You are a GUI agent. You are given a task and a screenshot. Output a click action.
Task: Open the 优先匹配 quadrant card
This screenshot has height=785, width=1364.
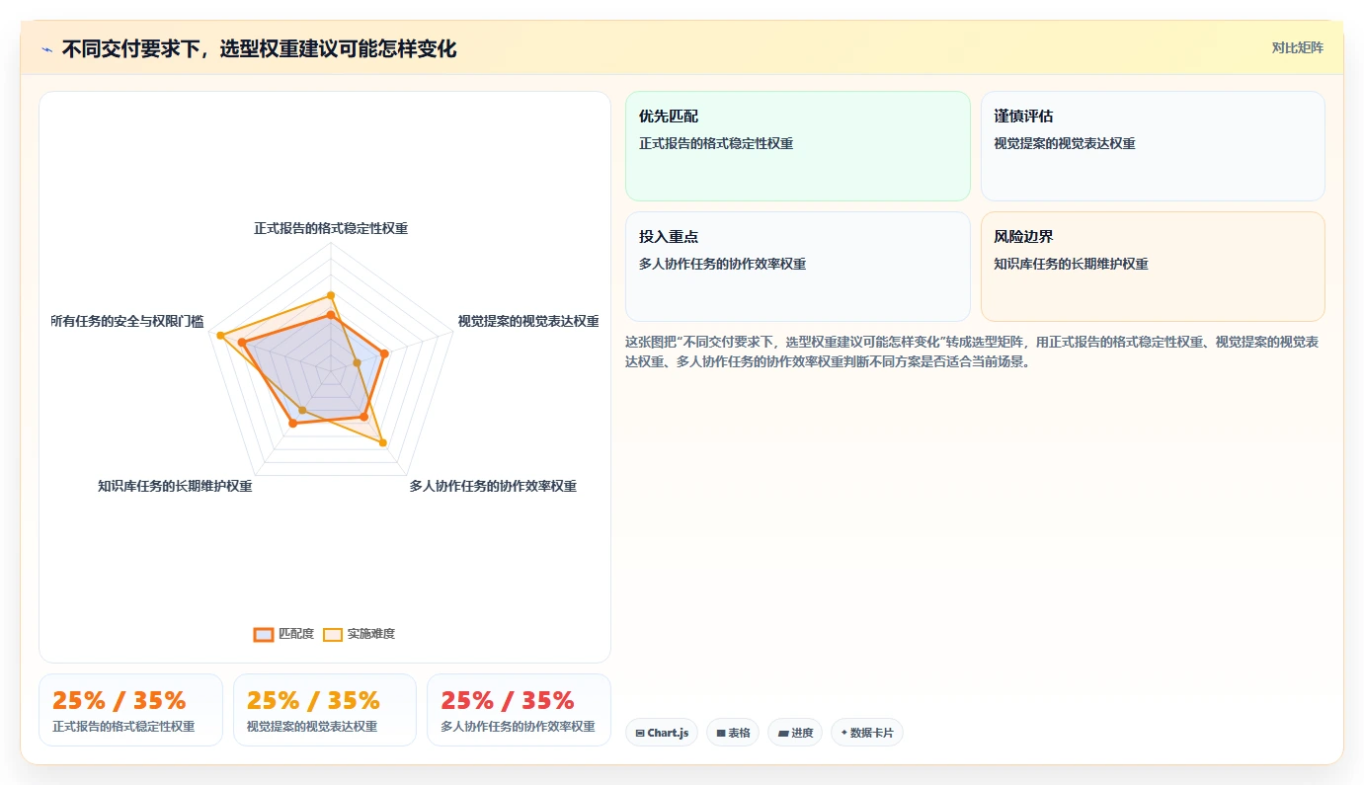[x=798, y=146]
